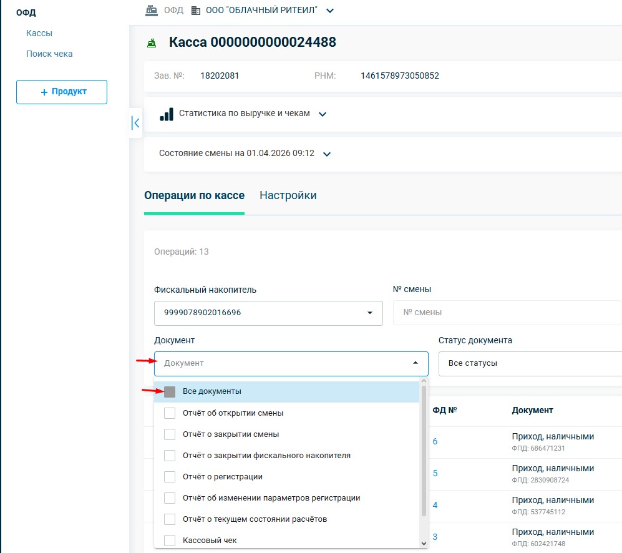622x553 pixels.
Task: Expand the ООО "ОБЛАЧНЫЙ РИТЕЙЛ" organization dropdown
Action: click(330, 11)
